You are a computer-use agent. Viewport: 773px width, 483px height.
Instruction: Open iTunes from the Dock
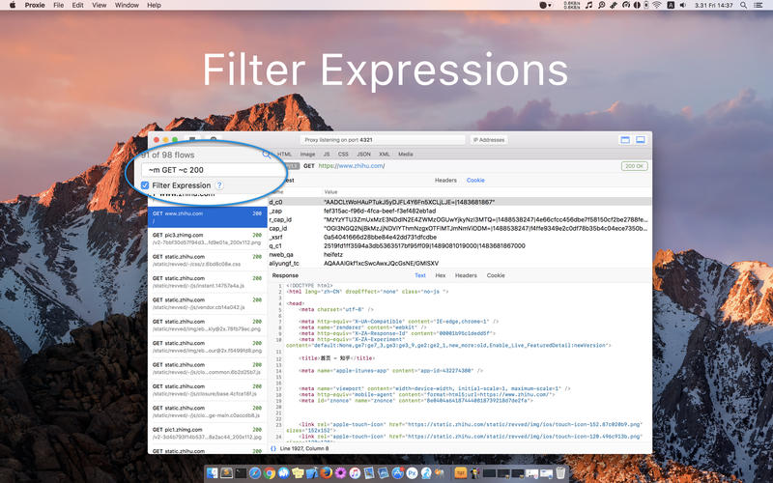[x=355, y=473]
